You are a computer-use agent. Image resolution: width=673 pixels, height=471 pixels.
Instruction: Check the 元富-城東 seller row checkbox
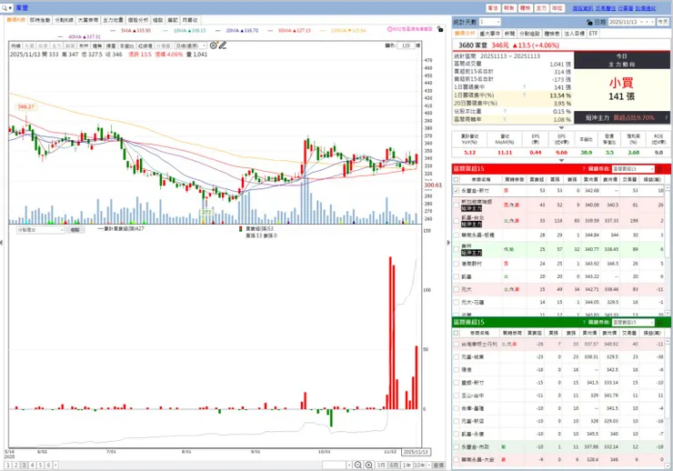click(x=457, y=357)
